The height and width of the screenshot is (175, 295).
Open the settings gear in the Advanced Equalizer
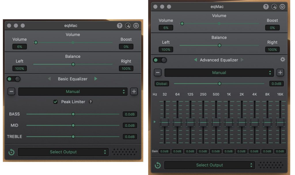tap(283, 59)
